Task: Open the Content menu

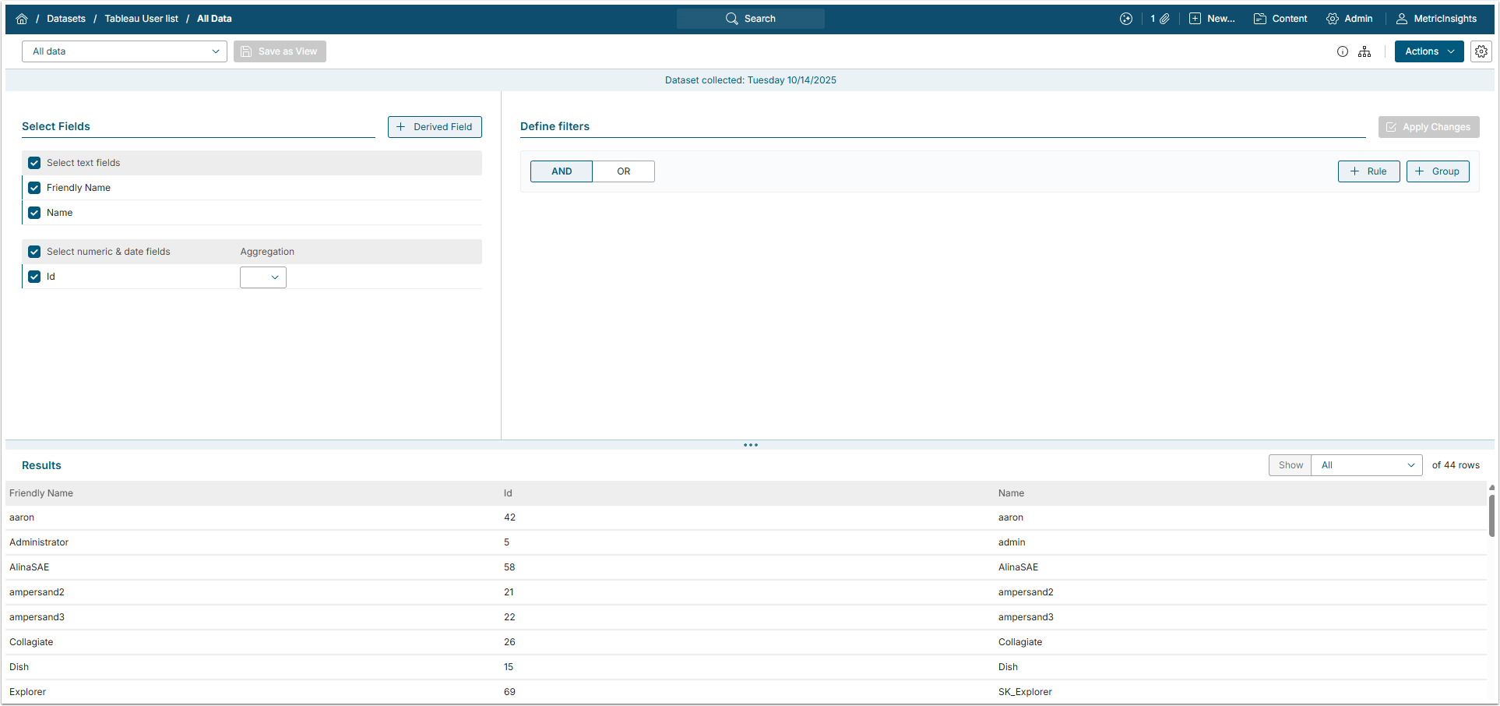Action: point(1280,19)
